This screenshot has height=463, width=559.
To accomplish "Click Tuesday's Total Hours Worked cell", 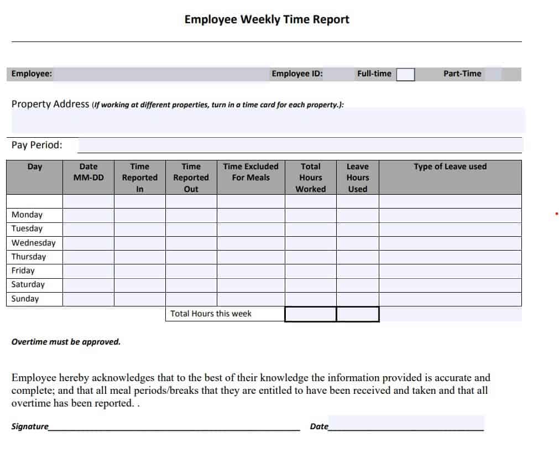I will coord(311,230).
